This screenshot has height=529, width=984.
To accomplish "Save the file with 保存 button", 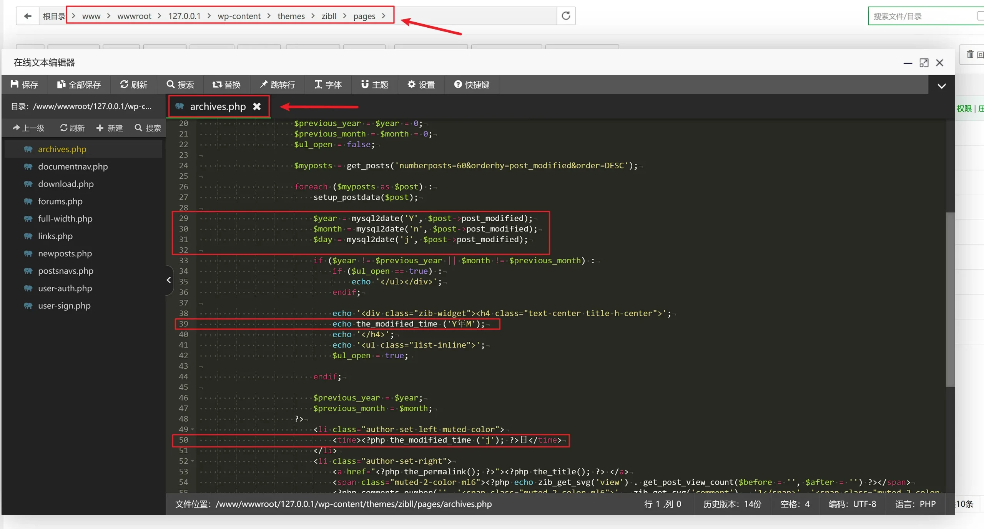I will [x=25, y=85].
